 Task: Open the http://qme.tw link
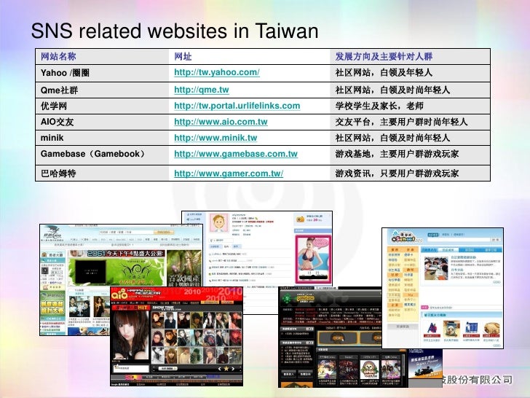click(202, 90)
